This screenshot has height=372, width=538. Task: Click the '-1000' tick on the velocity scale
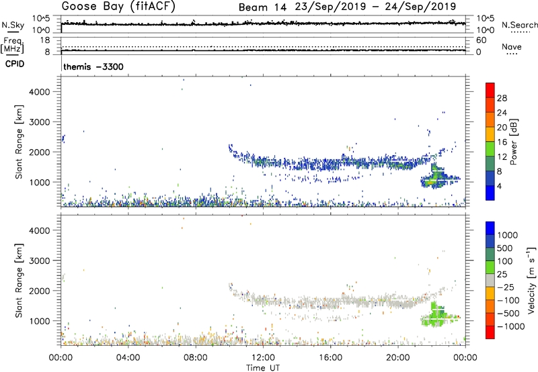(510, 326)
